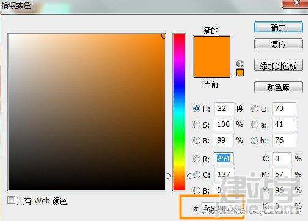
Task: Enable the Only Web Colors checkbox
Action: (x=11, y=200)
